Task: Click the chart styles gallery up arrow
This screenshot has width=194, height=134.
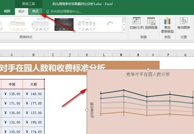Action: point(124,19)
